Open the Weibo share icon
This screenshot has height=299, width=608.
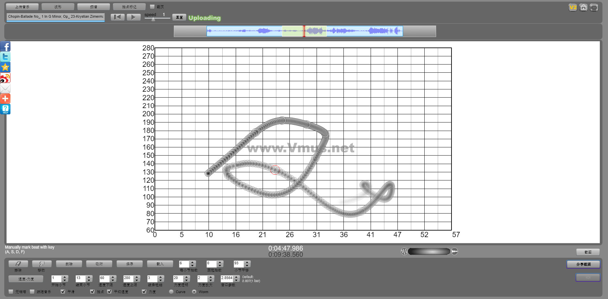pyautogui.click(x=5, y=78)
